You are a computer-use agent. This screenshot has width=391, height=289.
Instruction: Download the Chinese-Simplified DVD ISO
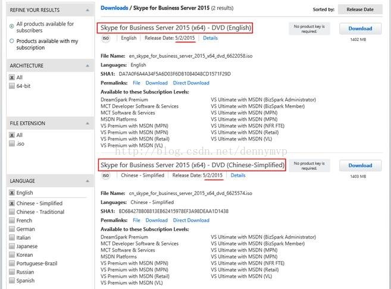click(360, 165)
